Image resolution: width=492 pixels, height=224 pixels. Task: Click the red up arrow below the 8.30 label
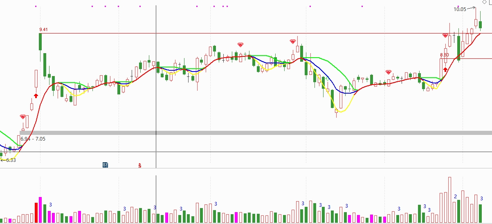pyautogui.click(x=445, y=69)
